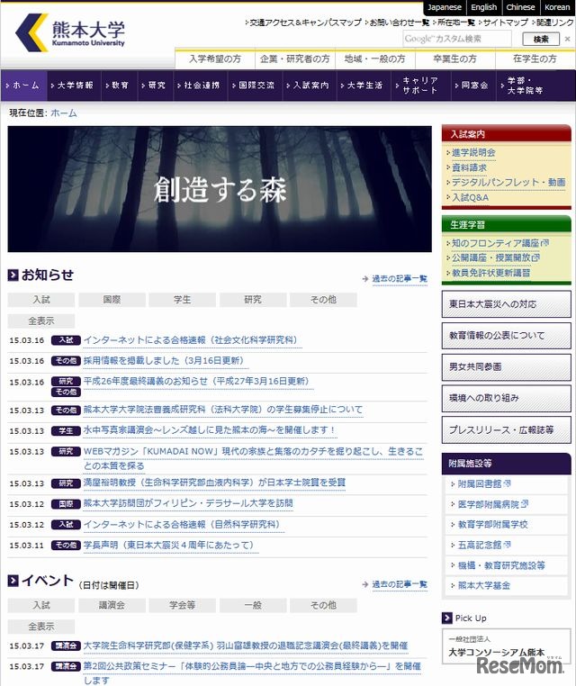Filter お知らせ by 学生
Image resolution: width=576 pixels, height=686 pixels.
coord(183,300)
